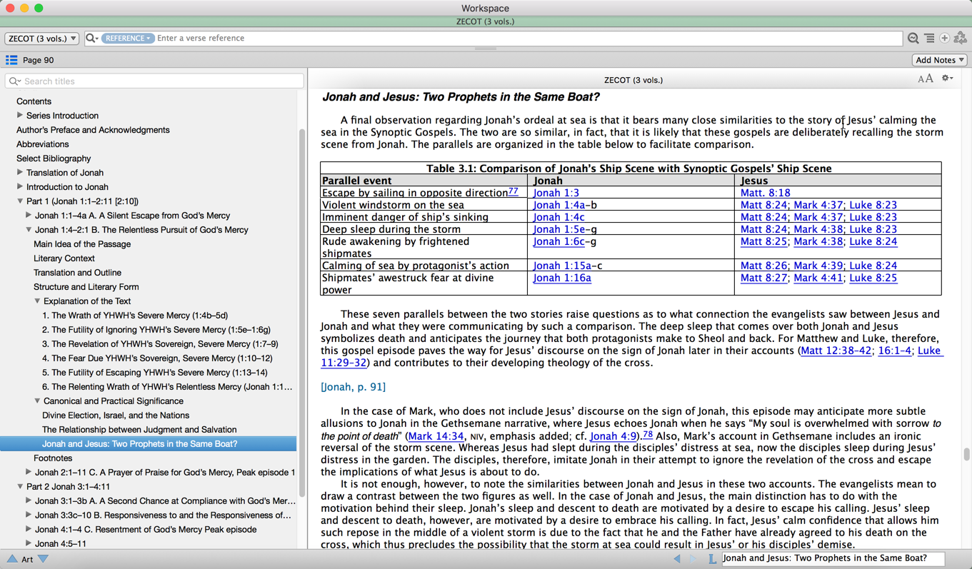
Task: Select the ZECOT (3 vols.) green tab
Action: 486,21
